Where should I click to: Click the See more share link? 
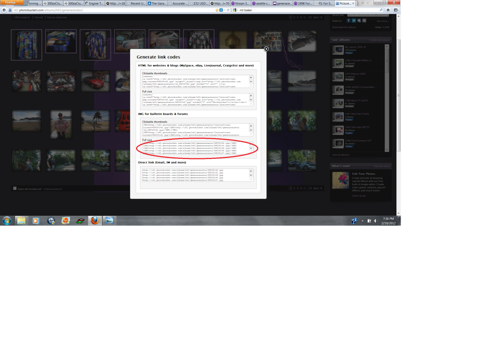[x=382, y=21]
